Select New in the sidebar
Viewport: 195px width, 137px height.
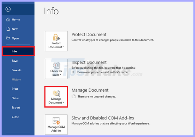pyautogui.click(x=18, y=29)
